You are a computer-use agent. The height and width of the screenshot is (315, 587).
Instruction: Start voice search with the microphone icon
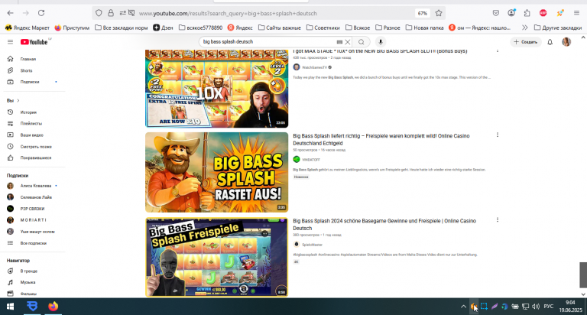[x=381, y=42]
